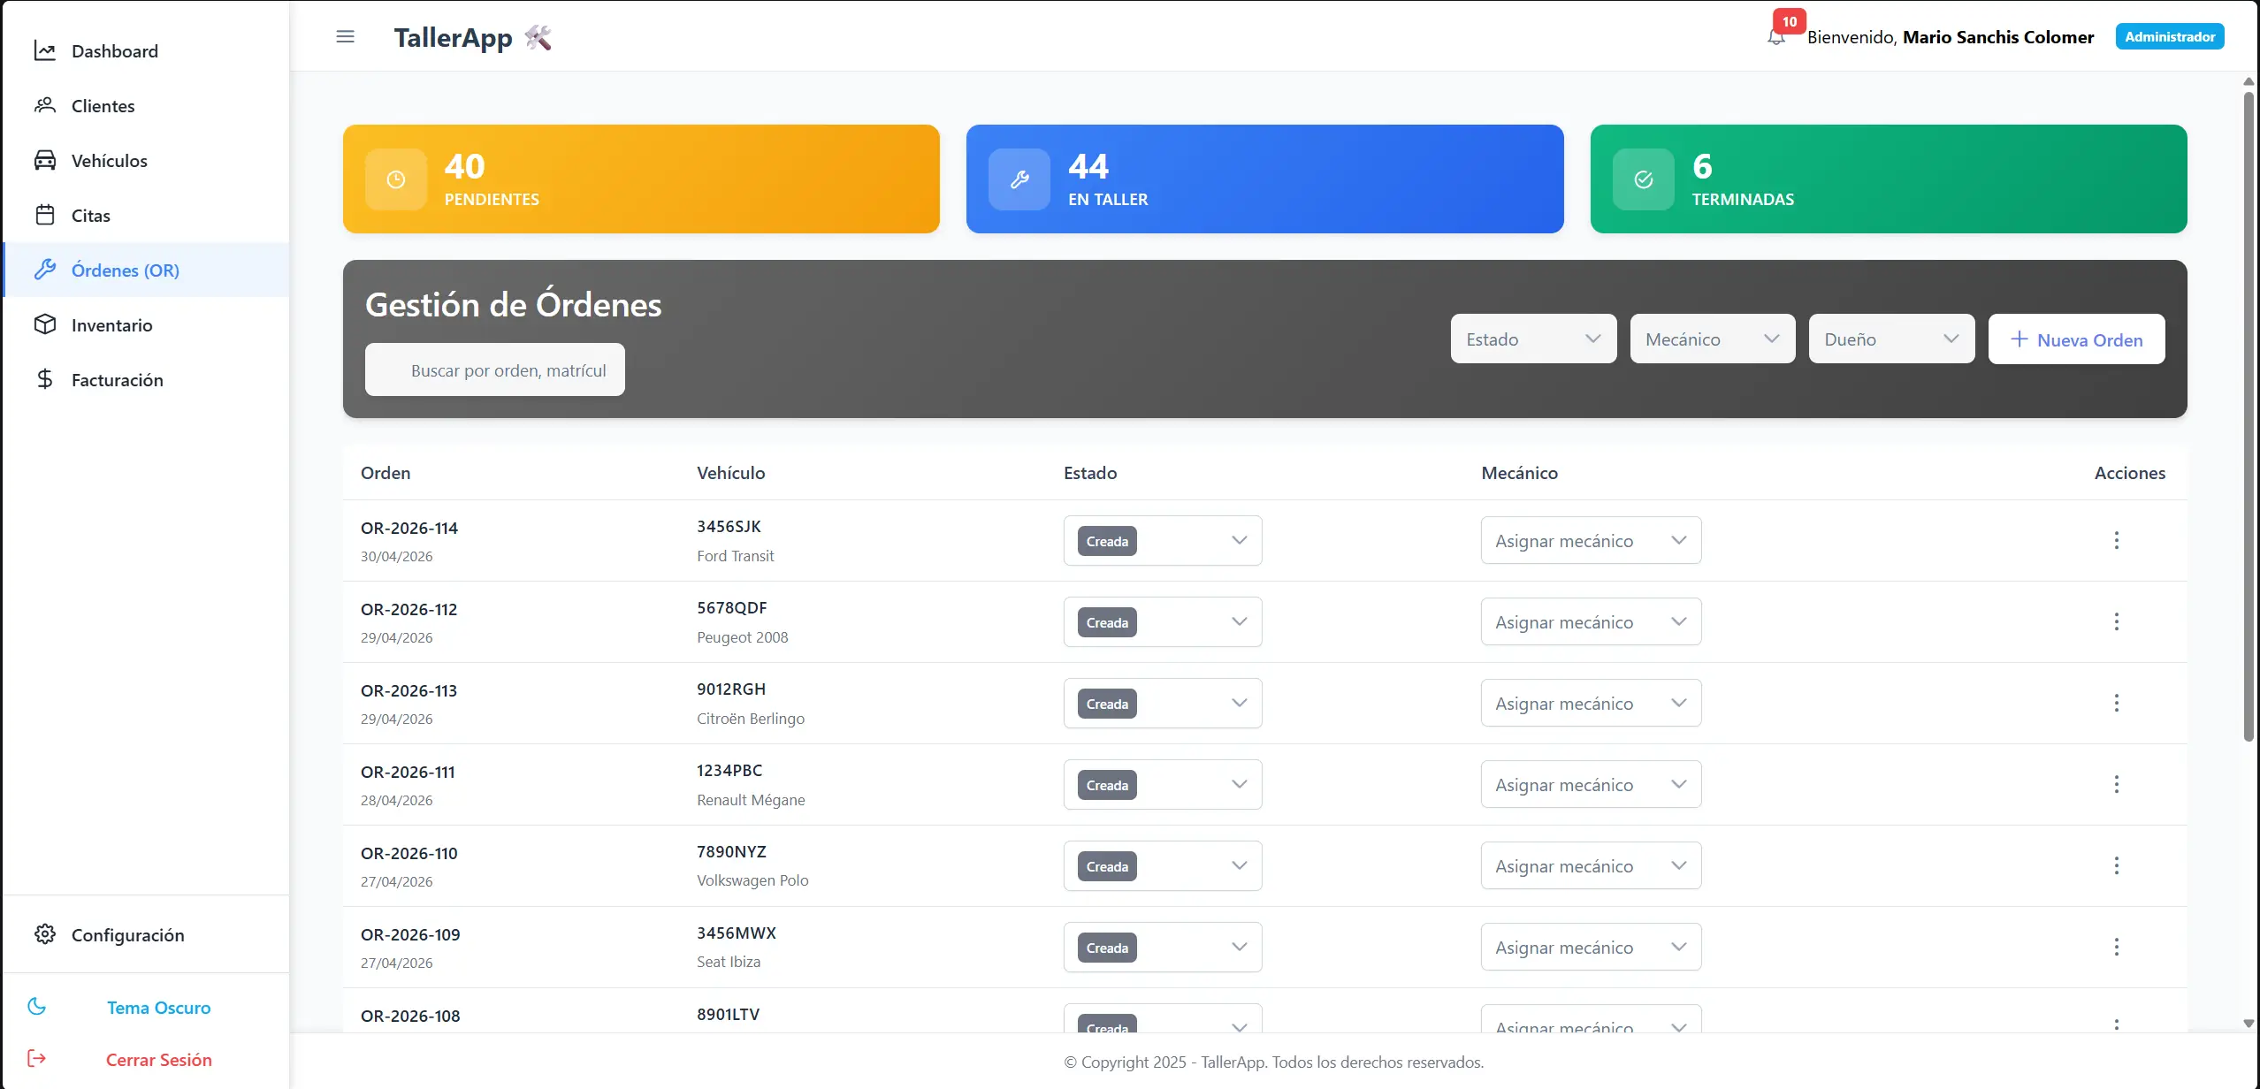The height and width of the screenshot is (1089, 2260).
Task: Change status dropdown for OR-2026-114
Action: (x=1163, y=541)
